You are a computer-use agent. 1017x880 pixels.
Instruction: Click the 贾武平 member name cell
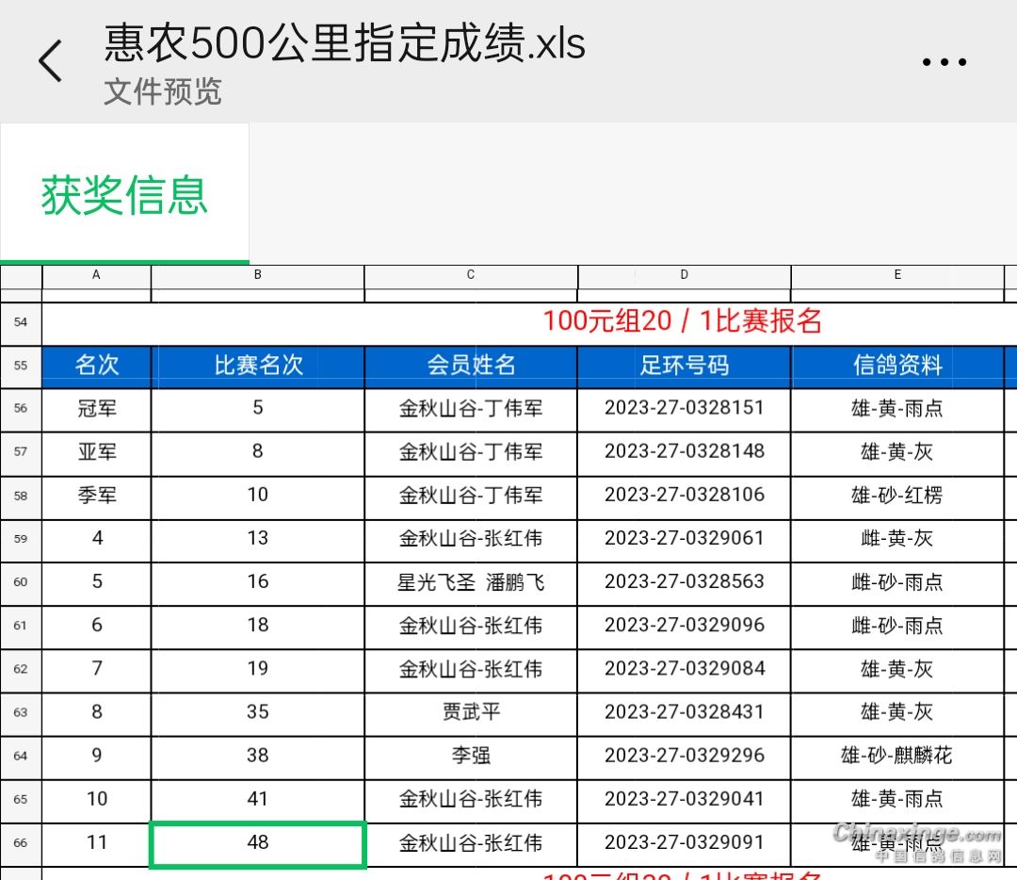point(471,712)
